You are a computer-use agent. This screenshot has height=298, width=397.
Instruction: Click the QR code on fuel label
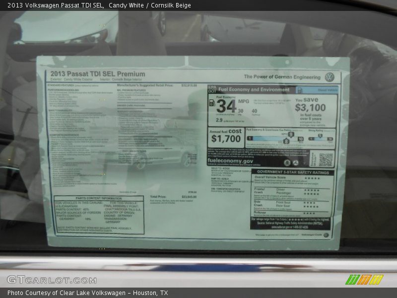click(x=326, y=159)
